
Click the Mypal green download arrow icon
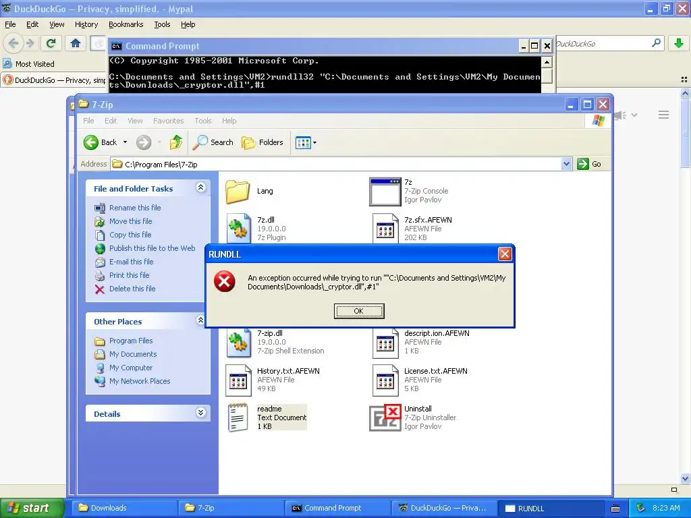tap(679, 43)
